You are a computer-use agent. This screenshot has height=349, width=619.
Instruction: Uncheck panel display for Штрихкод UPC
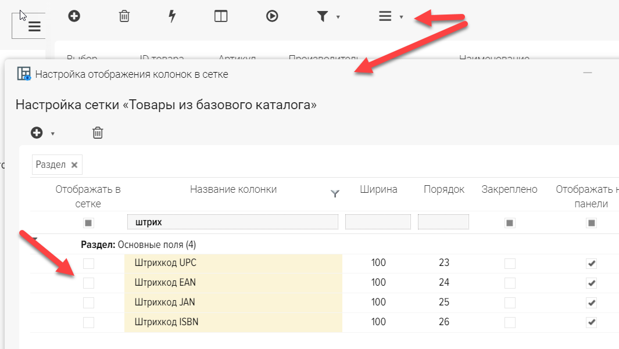(x=591, y=264)
